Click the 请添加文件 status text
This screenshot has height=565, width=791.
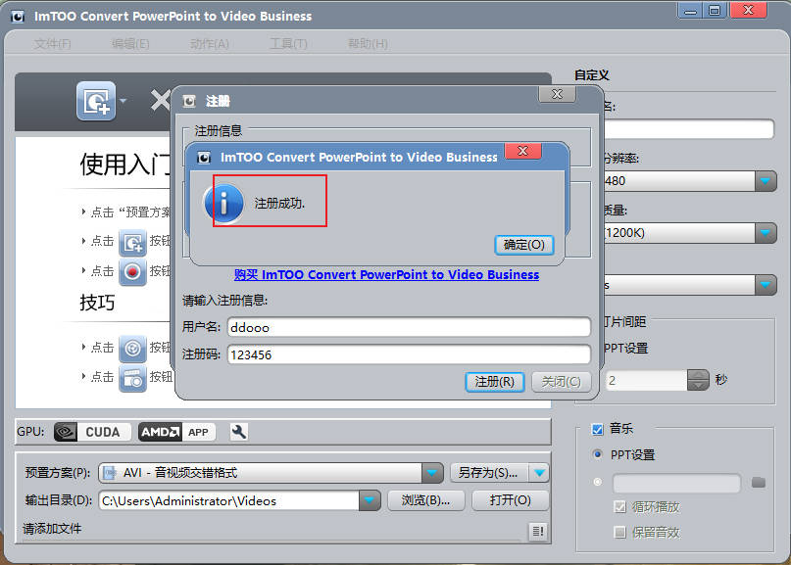click(x=52, y=529)
